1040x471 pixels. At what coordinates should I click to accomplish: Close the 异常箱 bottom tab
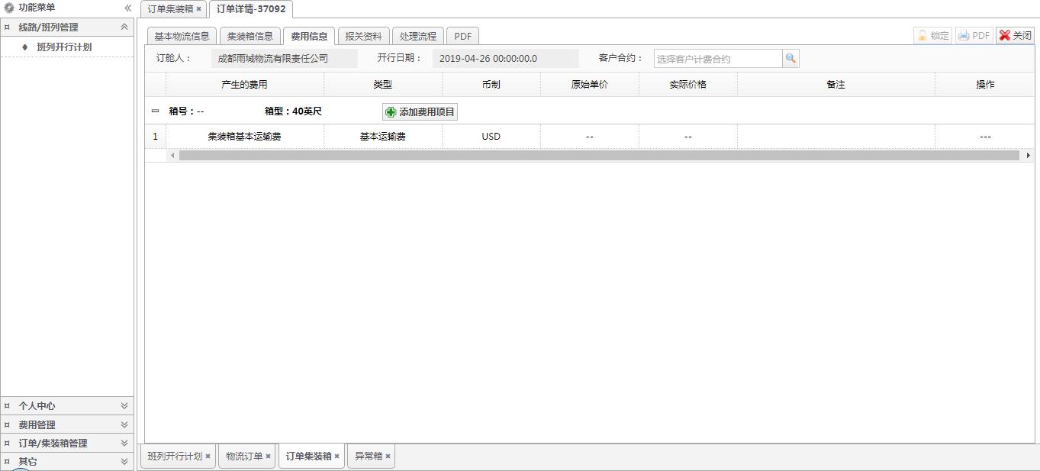coord(388,456)
